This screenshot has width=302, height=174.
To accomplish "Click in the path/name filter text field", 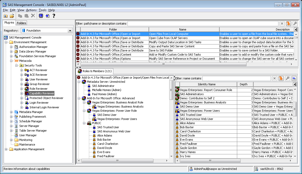I will 203,24.
